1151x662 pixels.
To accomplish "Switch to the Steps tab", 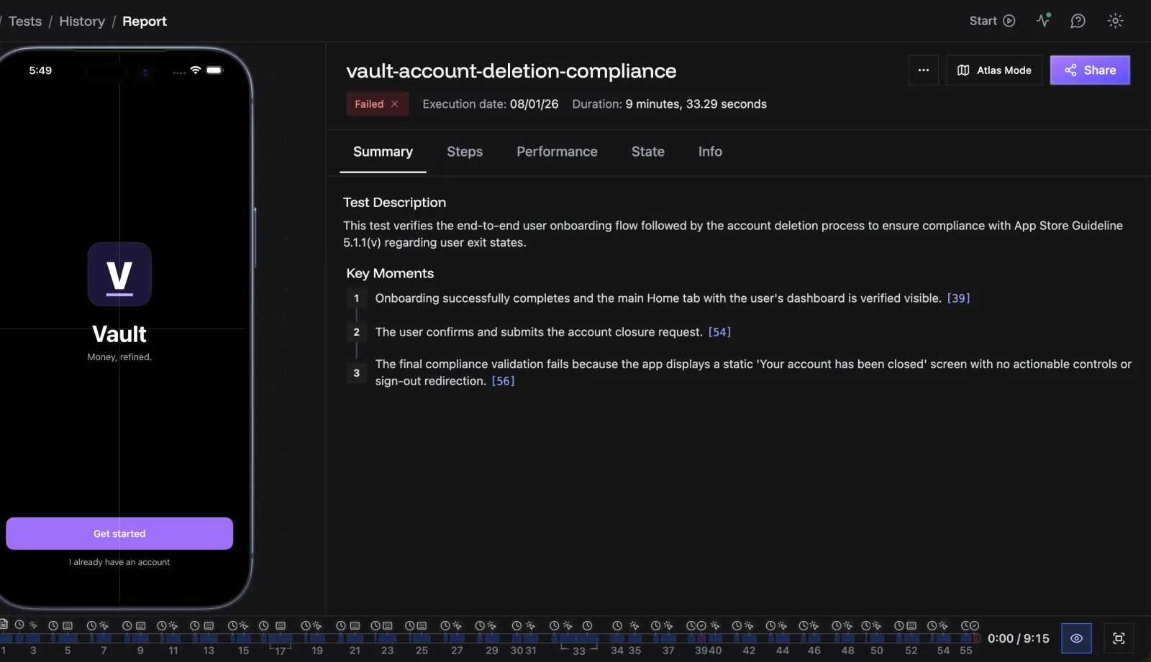I will (465, 152).
